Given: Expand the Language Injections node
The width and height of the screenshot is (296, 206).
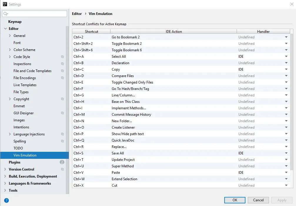Looking at the screenshot, I should 10,134.
